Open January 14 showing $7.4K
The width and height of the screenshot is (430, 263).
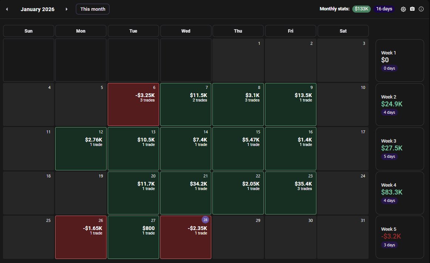coord(186,149)
